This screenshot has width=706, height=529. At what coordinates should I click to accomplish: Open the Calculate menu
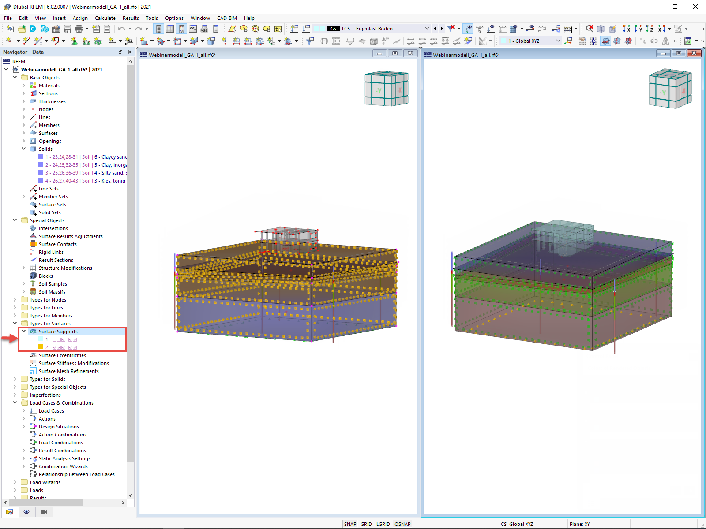[105, 18]
